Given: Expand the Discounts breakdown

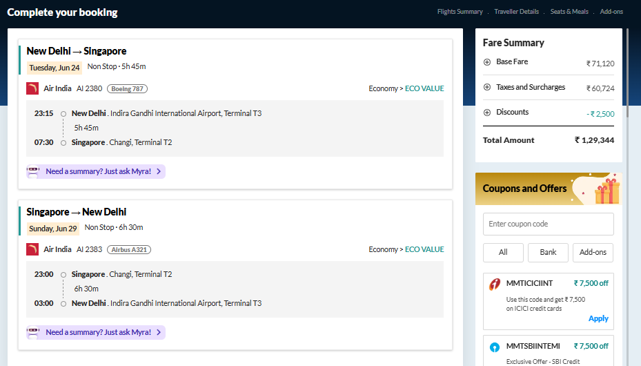Looking at the screenshot, I should point(487,113).
